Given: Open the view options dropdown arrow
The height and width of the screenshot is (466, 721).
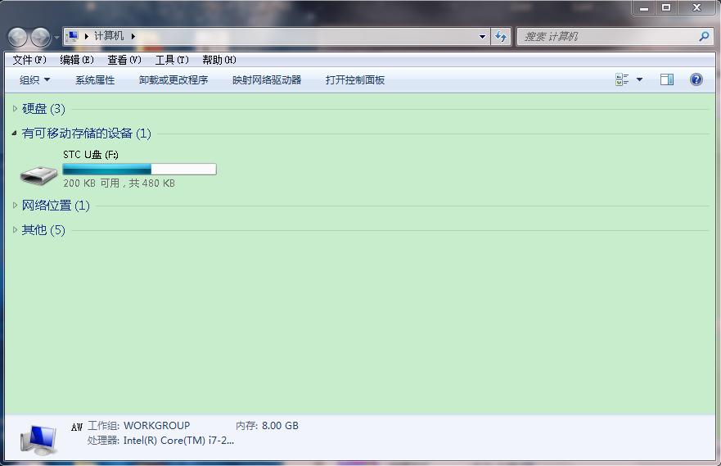Looking at the screenshot, I should click(639, 79).
